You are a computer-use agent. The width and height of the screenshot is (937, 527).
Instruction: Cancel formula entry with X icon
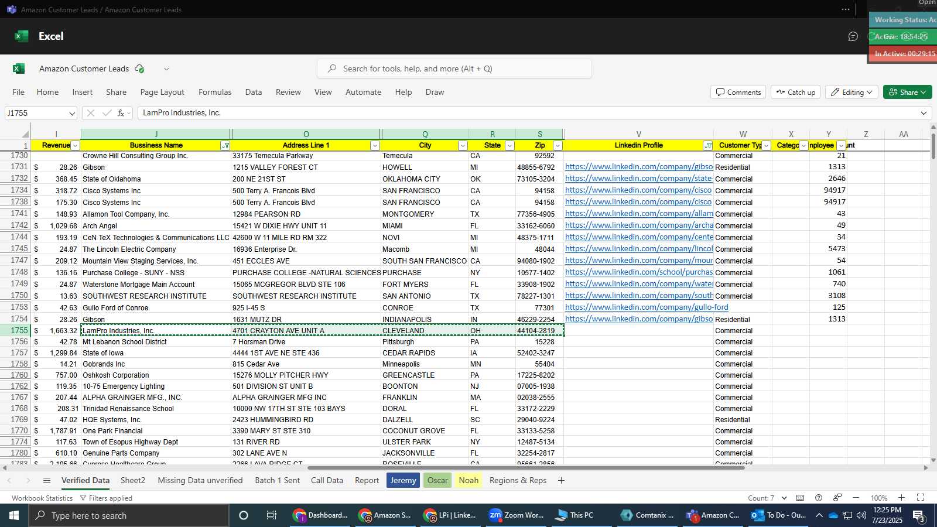point(91,113)
